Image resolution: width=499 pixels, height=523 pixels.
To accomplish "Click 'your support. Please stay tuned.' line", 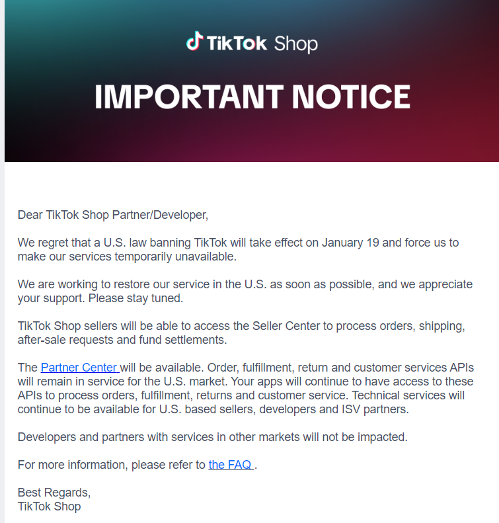I will 100,298.
